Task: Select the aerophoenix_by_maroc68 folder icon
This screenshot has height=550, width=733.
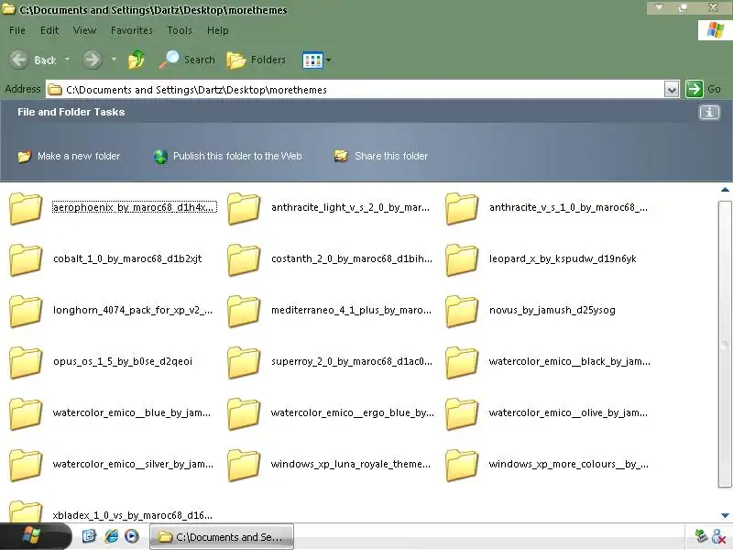Action: (x=26, y=209)
